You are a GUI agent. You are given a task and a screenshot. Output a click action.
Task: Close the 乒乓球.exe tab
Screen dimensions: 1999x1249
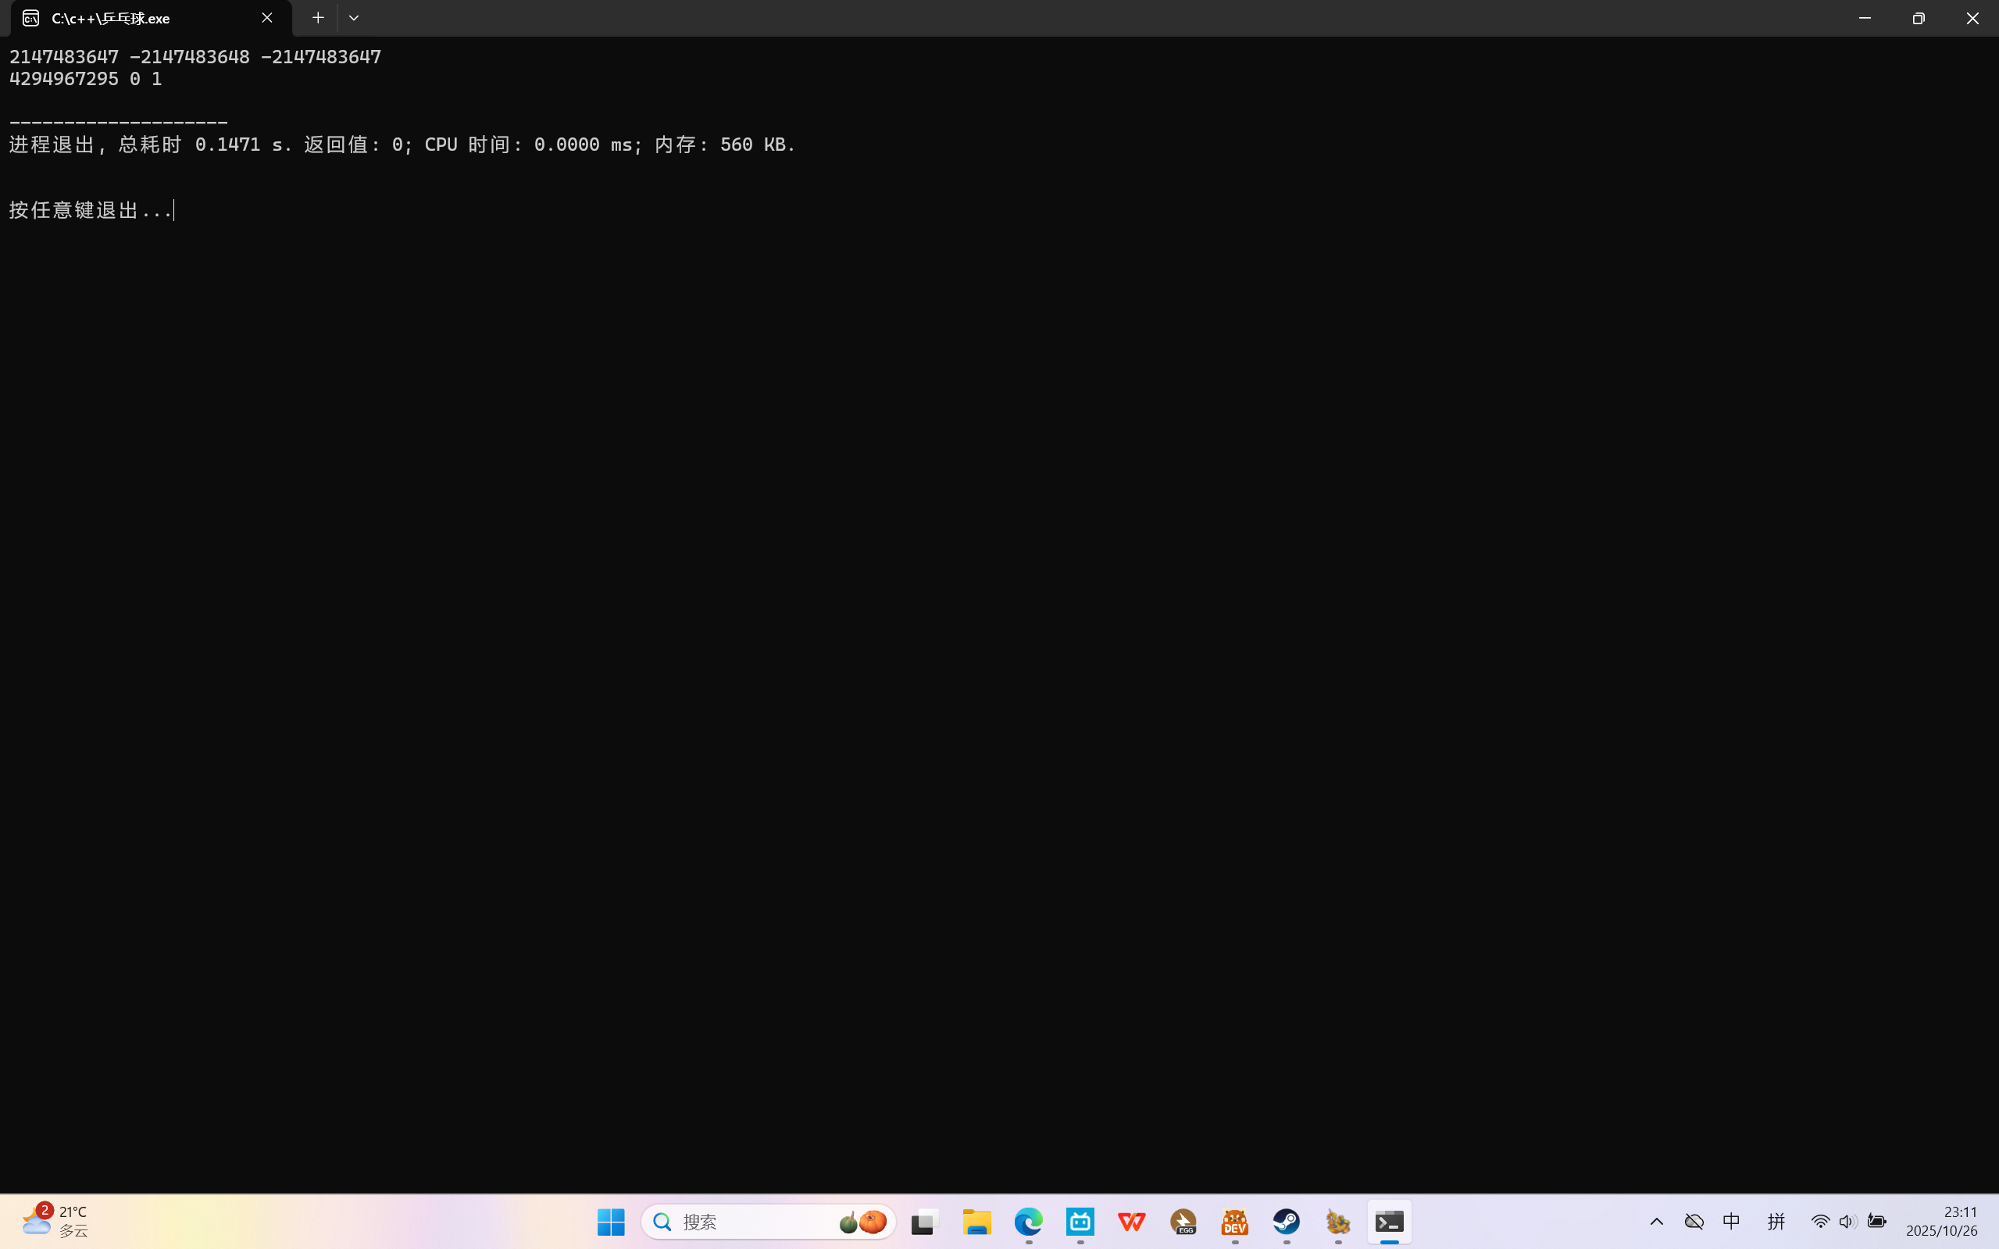coord(267,18)
